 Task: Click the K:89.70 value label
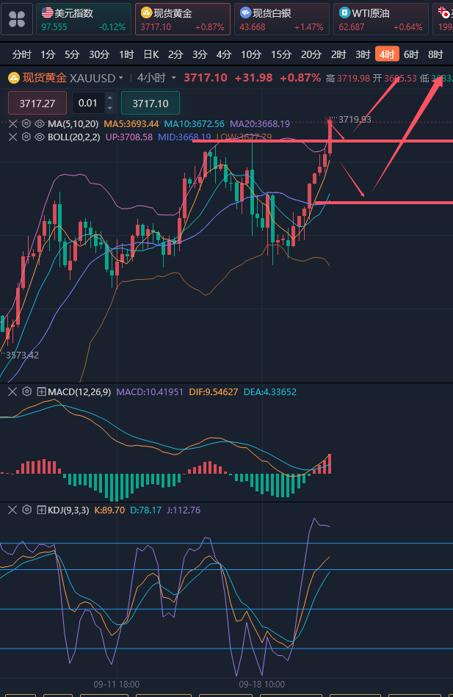(109, 510)
